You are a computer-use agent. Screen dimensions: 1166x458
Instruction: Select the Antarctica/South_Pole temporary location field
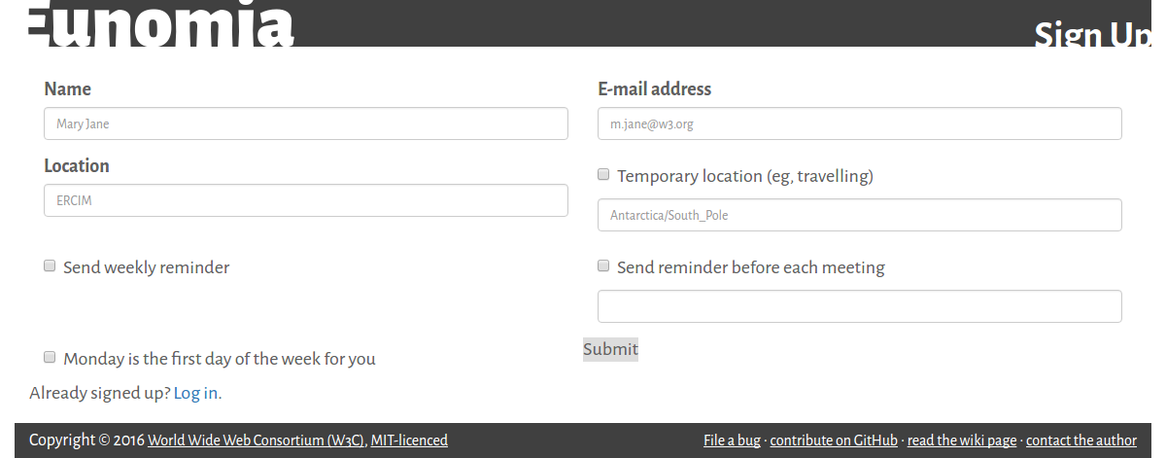tap(859, 215)
